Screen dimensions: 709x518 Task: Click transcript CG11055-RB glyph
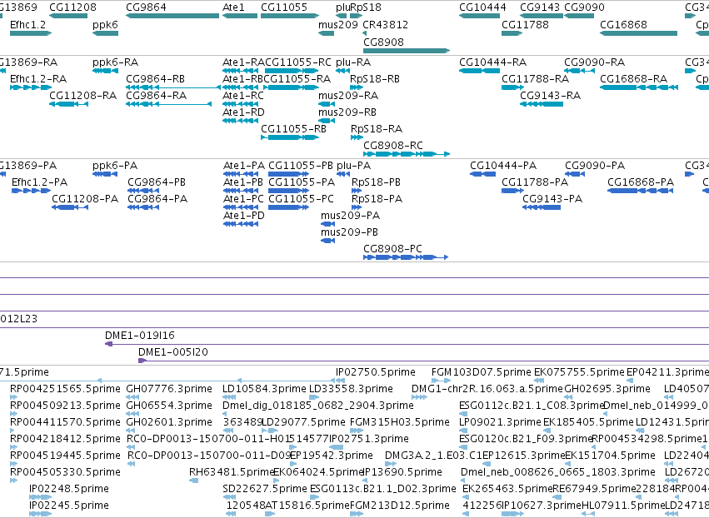(x=290, y=137)
